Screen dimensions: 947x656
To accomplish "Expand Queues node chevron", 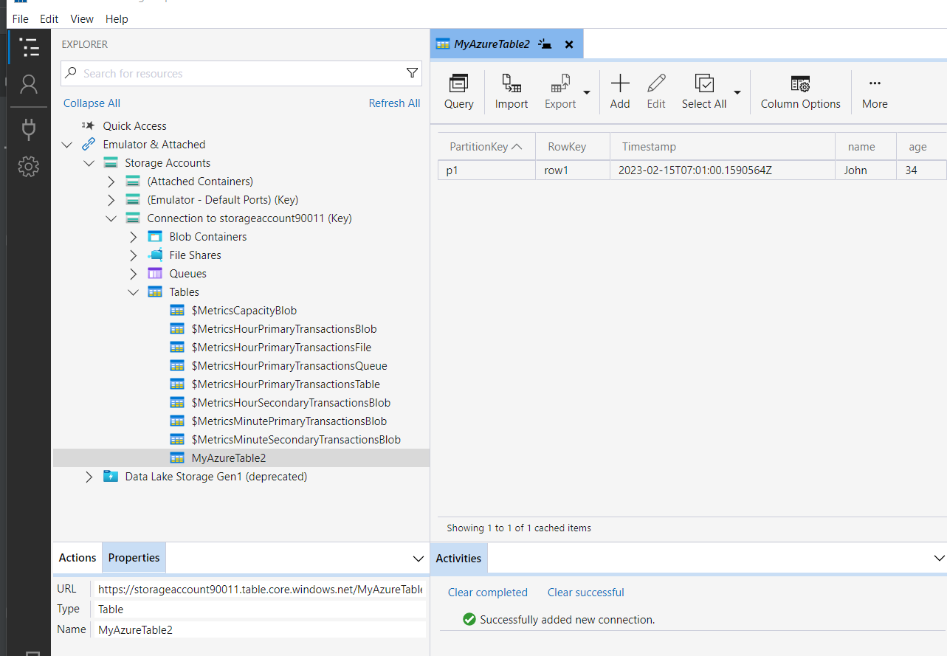I will 134,274.
